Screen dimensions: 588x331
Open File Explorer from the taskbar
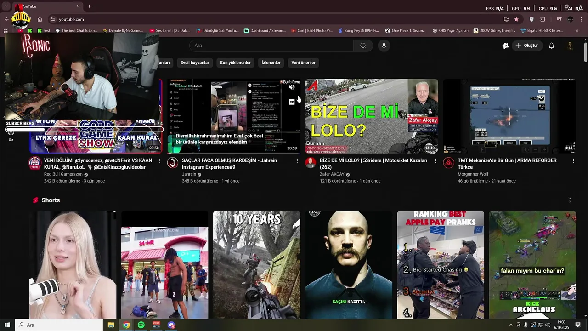click(x=111, y=325)
